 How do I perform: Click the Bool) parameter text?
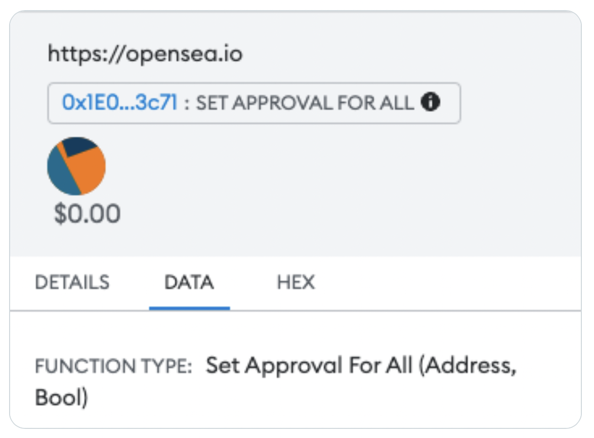point(61,398)
